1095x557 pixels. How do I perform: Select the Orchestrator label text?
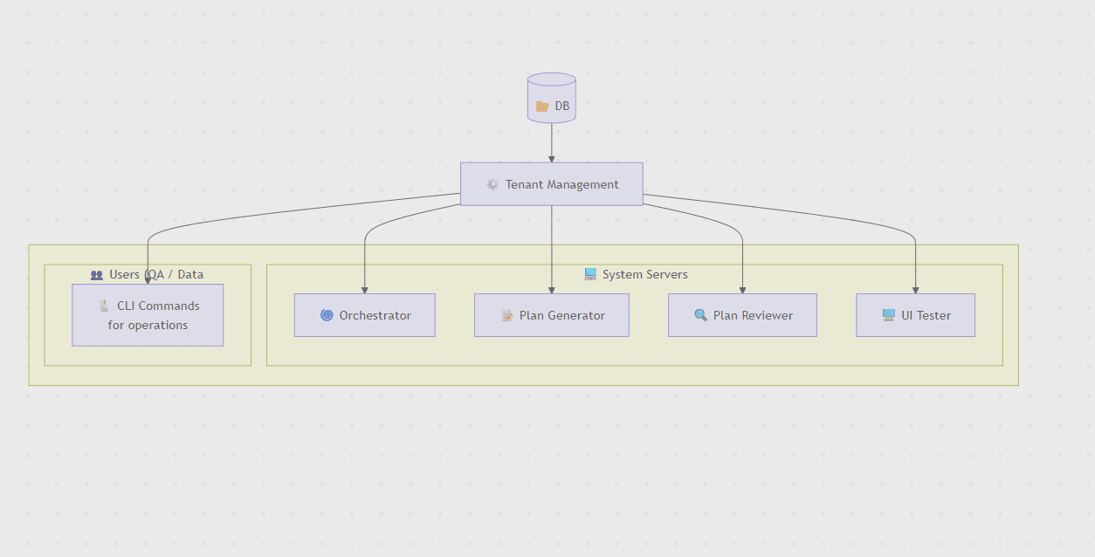pos(375,315)
